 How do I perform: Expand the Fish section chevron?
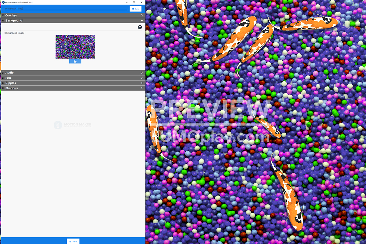pos(142,78)
